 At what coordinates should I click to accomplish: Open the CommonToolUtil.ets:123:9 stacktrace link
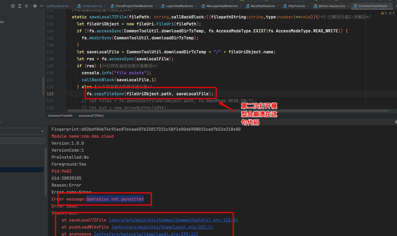point(173,220)
